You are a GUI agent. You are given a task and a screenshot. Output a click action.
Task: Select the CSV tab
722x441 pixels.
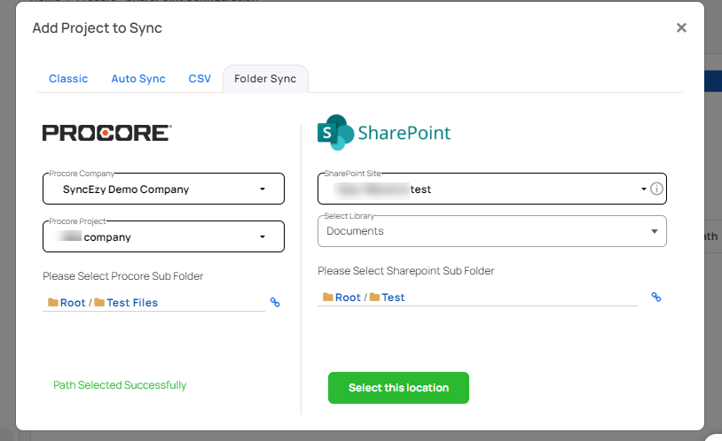[200, 79]
